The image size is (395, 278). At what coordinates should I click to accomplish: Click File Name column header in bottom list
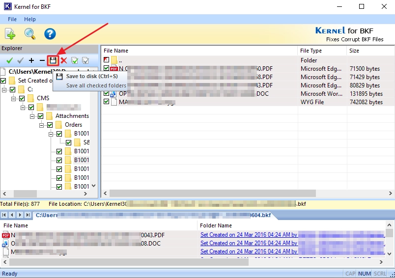(99, 225)
